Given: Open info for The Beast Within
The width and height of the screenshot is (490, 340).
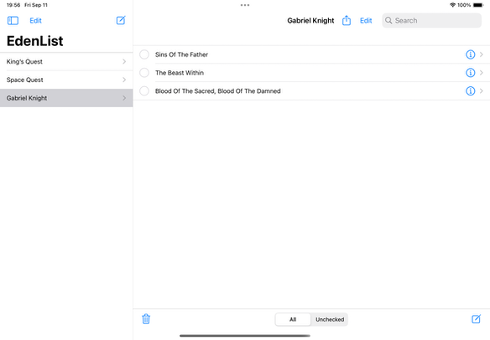Looking at the screenshot, I should (x=470, y=73).
